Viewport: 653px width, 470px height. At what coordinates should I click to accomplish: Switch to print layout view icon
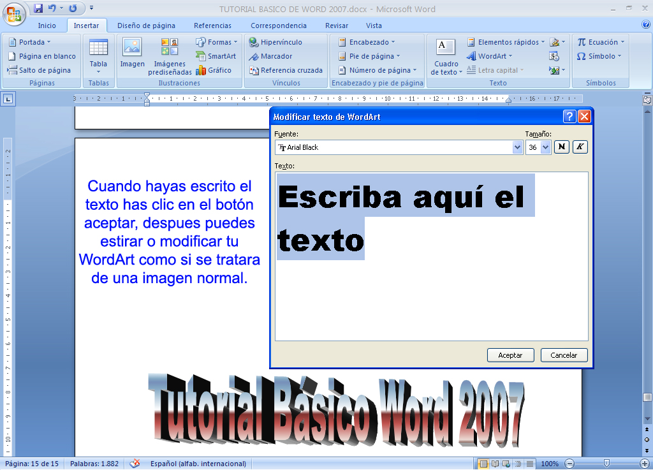pos(483,464)
